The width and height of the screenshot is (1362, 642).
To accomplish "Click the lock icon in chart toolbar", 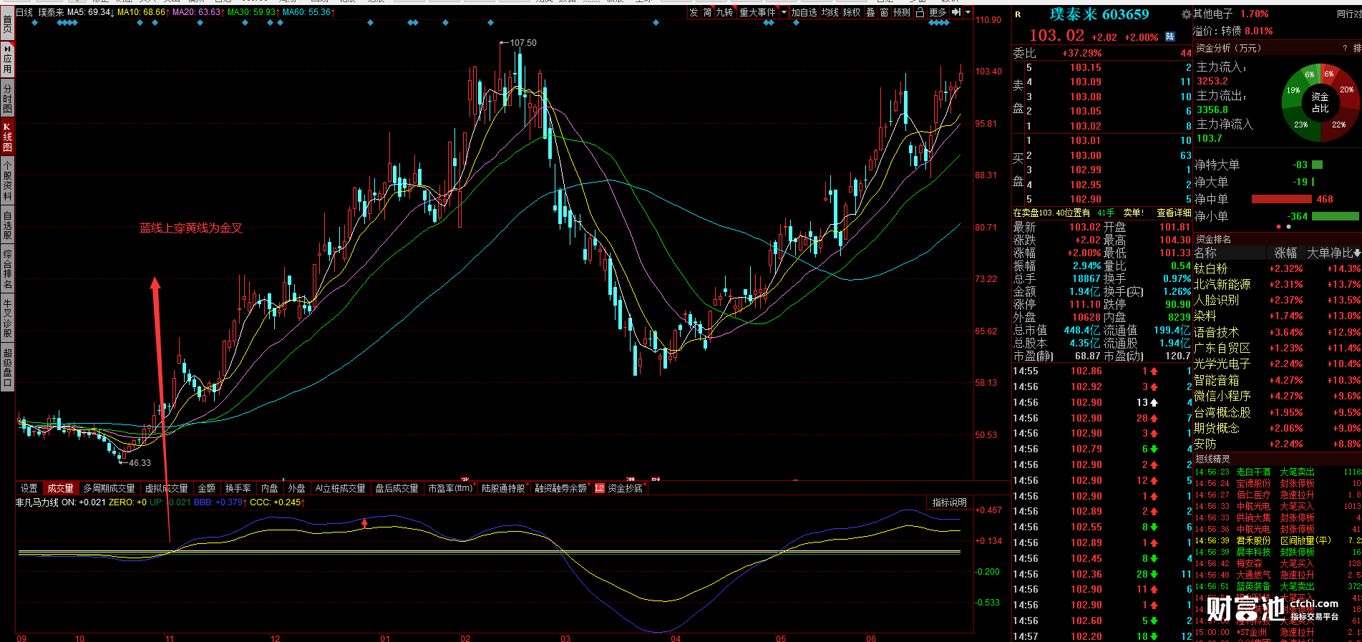I will 920,12.
